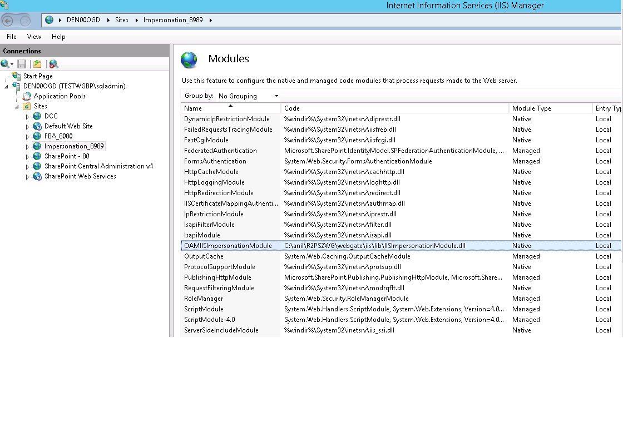Click the DEN00OGD server icon in the tree
Viewport: 623px width, 427px height.
click(x=16, y=86)
